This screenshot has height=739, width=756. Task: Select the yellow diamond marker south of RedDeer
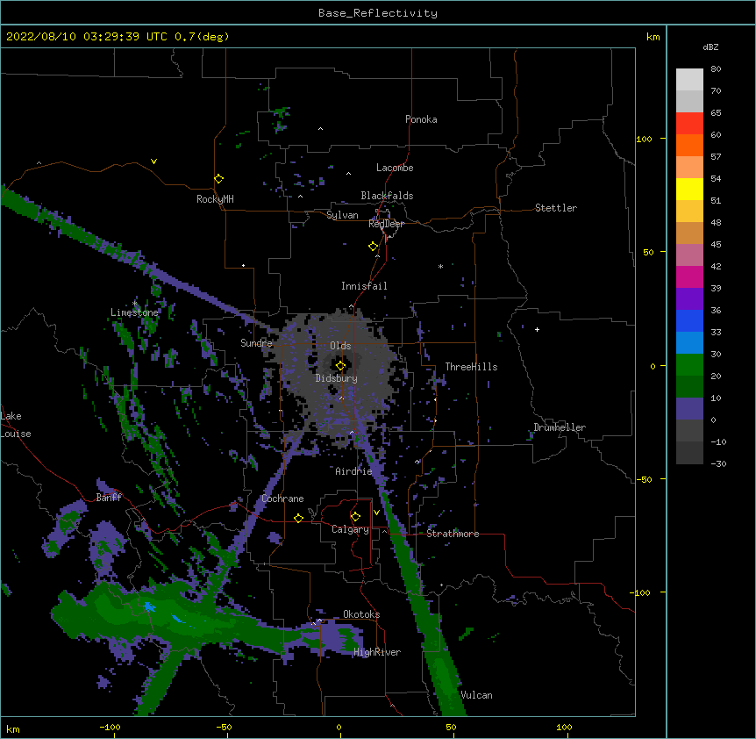pyautogui.click(x=374, y=247)
